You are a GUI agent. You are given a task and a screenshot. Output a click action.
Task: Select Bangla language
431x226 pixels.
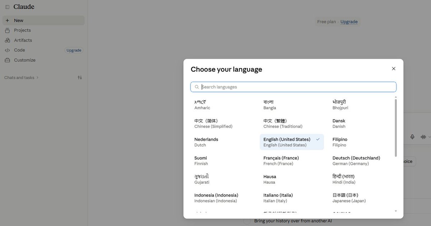click(x=292, y=105)
